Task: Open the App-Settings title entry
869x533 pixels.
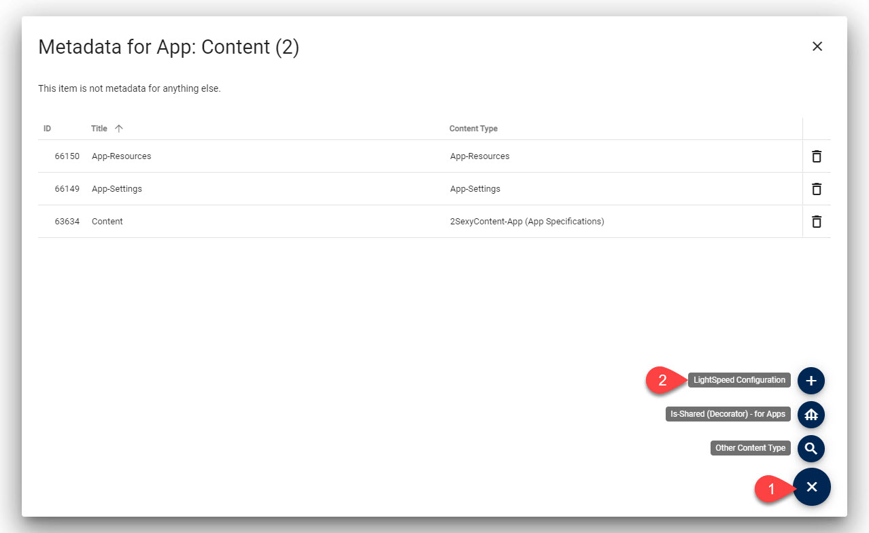Action: pyautogui.click(x=117, y=189)
